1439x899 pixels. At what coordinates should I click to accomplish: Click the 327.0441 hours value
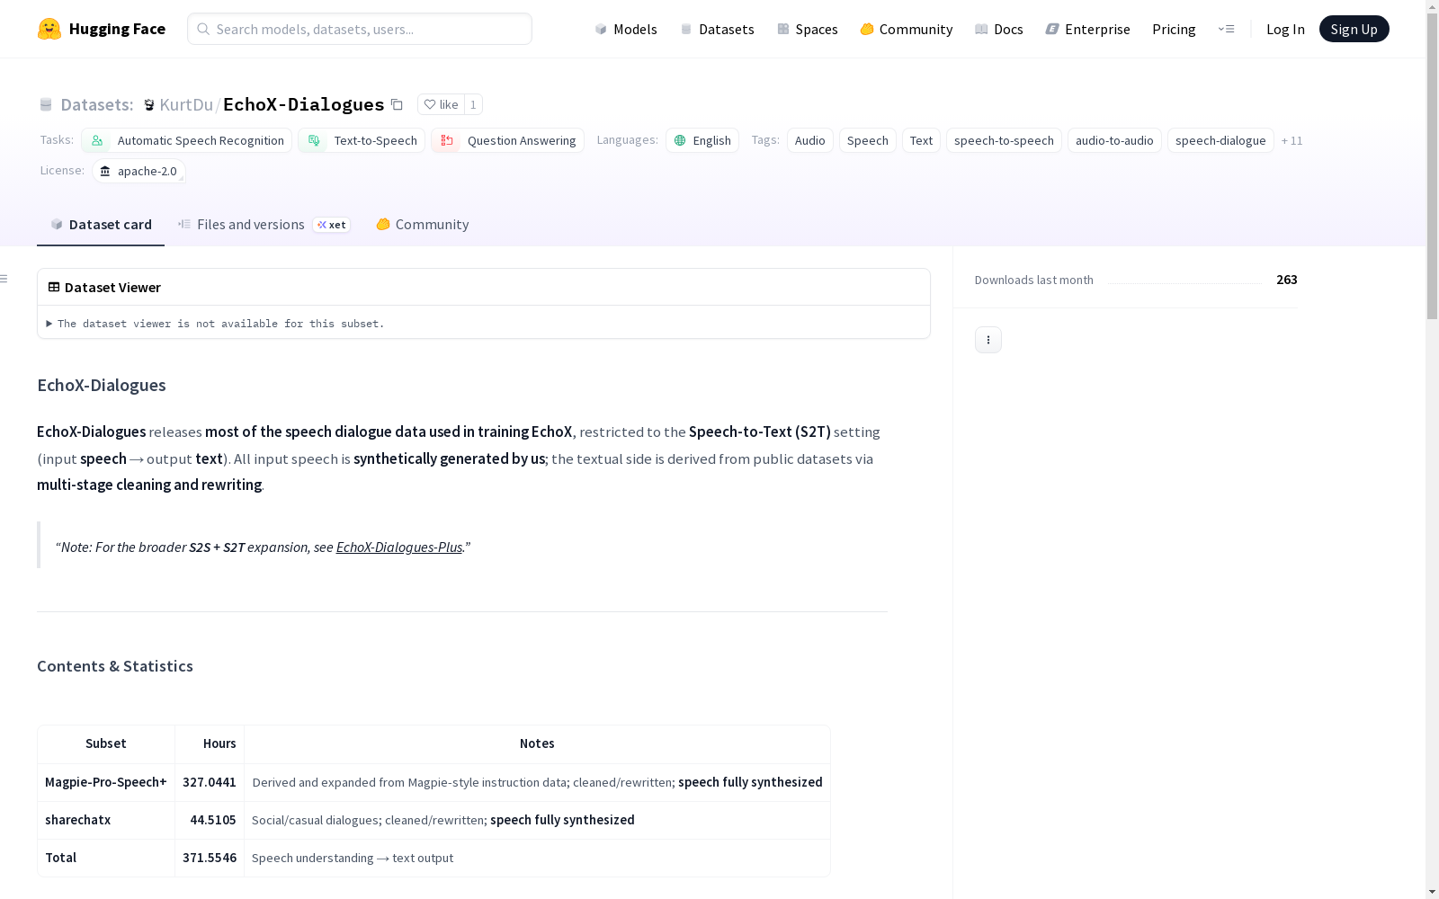click(x=210, y=782)
